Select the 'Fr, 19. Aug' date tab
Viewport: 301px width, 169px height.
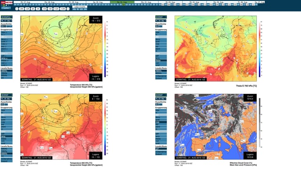[x=74, y=2]
